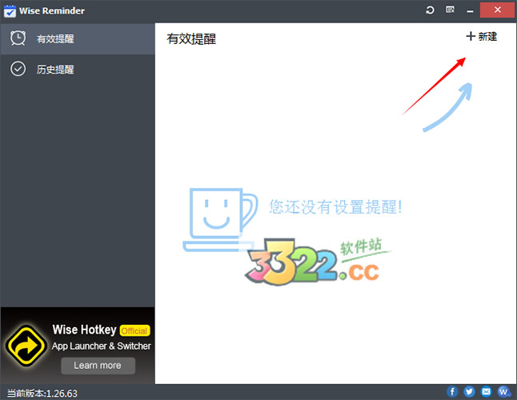
Task: Open the Facebook share icon
Action: pyautogui.click(x=452, y=391)
